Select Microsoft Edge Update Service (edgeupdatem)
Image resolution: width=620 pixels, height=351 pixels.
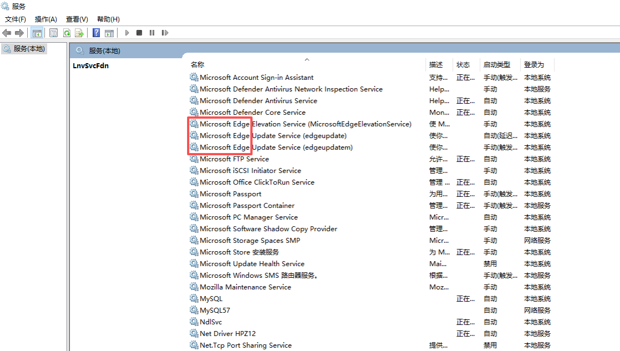(x=276, y=147)
